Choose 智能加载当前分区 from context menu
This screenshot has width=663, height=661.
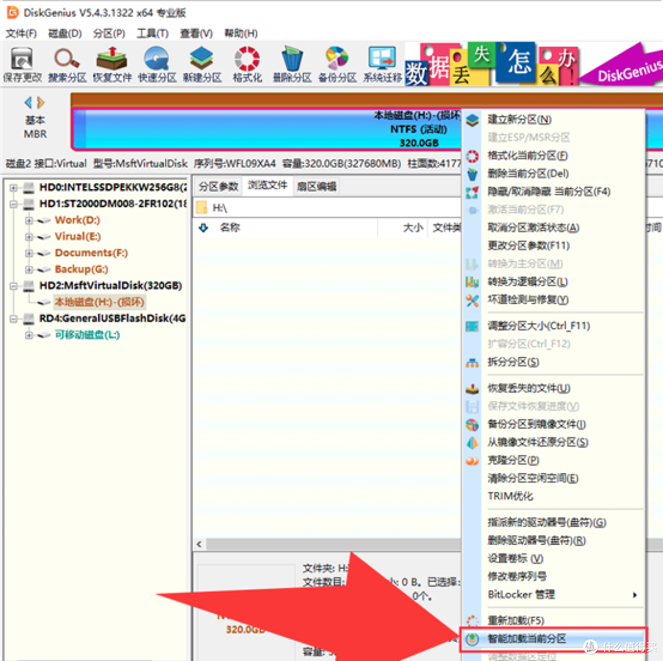click(552, 639)
